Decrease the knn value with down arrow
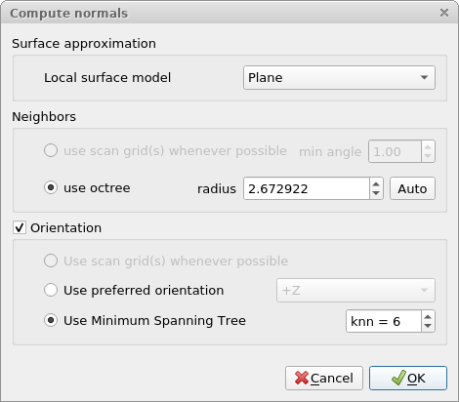 [428, 326]
